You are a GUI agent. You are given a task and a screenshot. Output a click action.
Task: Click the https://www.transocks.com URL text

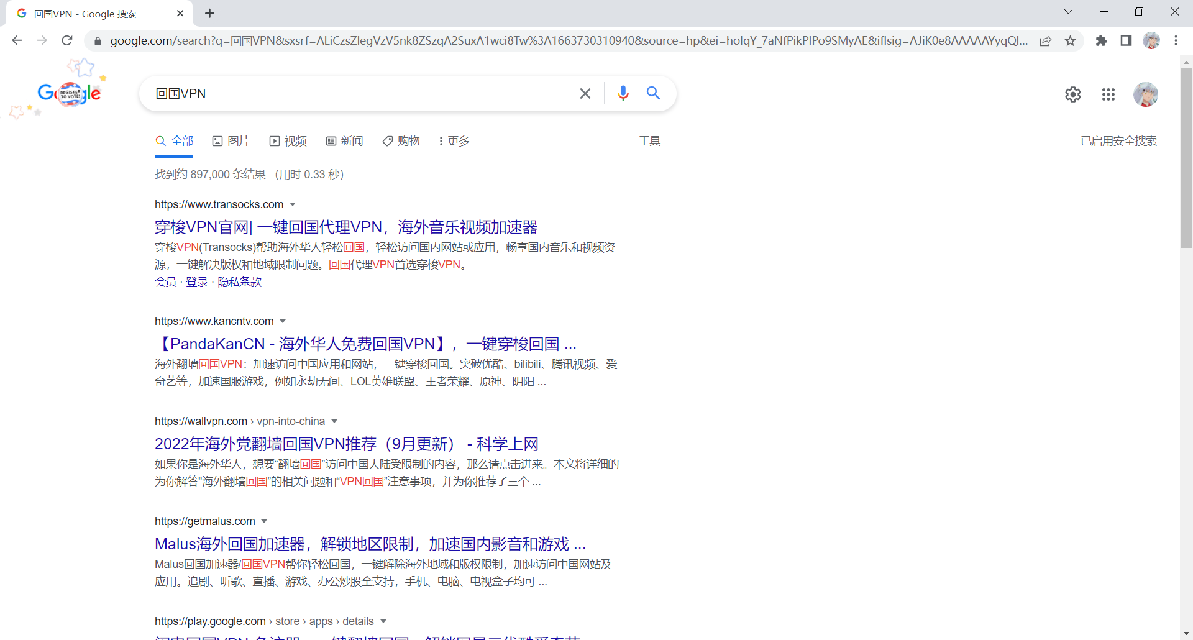click(219, 204)
